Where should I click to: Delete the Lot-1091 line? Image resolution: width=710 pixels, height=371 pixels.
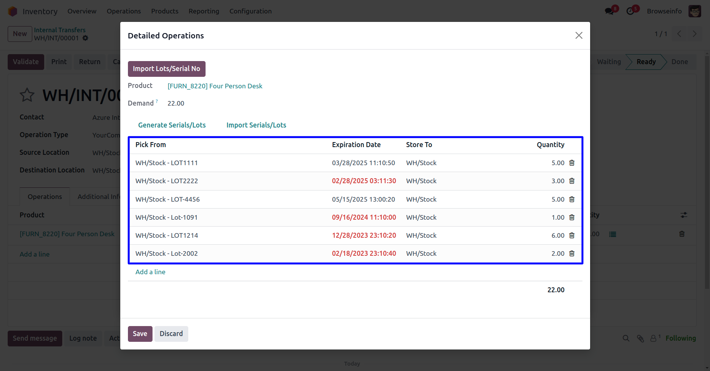coord(572,217)
